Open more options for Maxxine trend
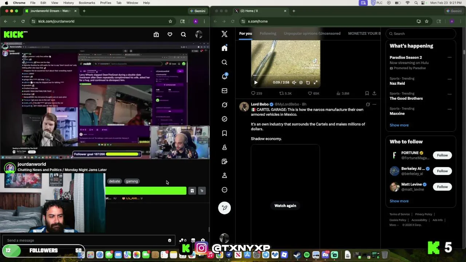The width and height of the screenshot is (466, 262). pos(449,109)
